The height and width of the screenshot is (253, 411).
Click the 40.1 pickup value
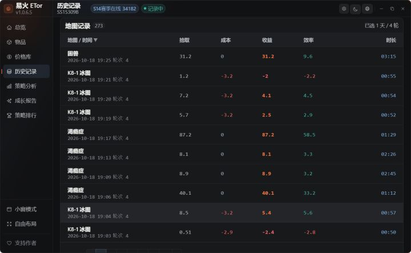pyautogui.click(x=186, y=193)
